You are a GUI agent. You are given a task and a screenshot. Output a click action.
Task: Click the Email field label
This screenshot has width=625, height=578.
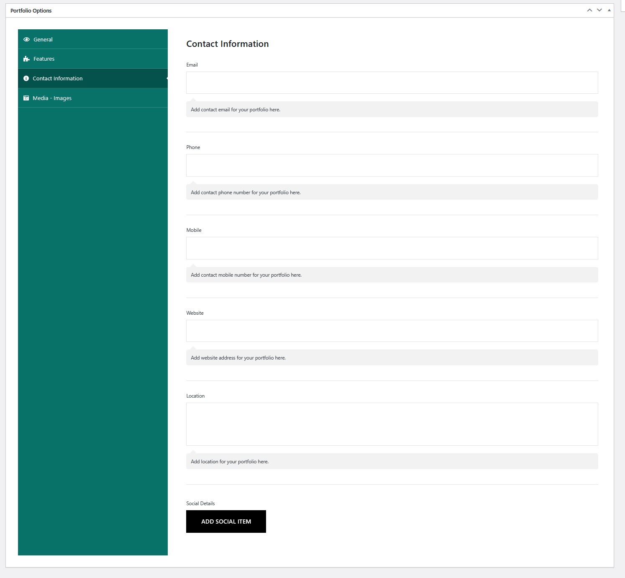192,65
